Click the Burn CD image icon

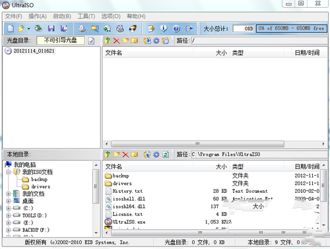(x=133, y=28)
